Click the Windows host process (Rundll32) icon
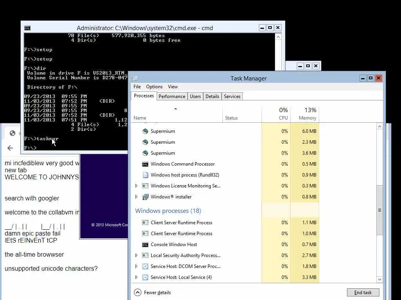 tap(145, 175)
